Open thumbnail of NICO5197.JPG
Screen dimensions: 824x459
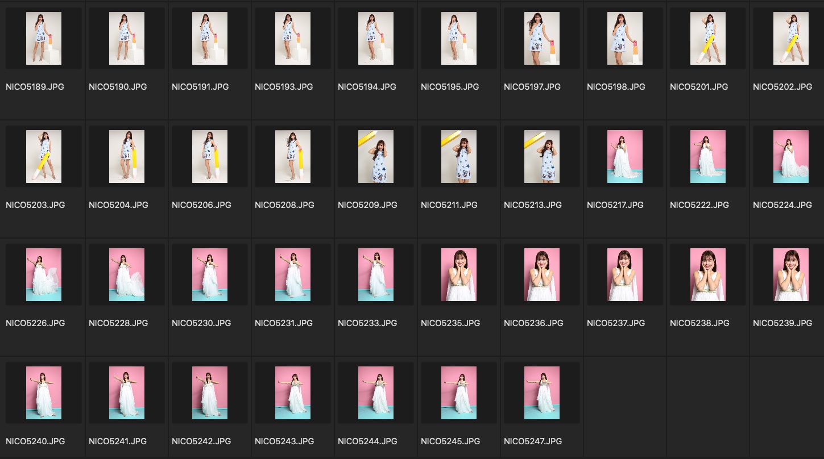(542, 39)
